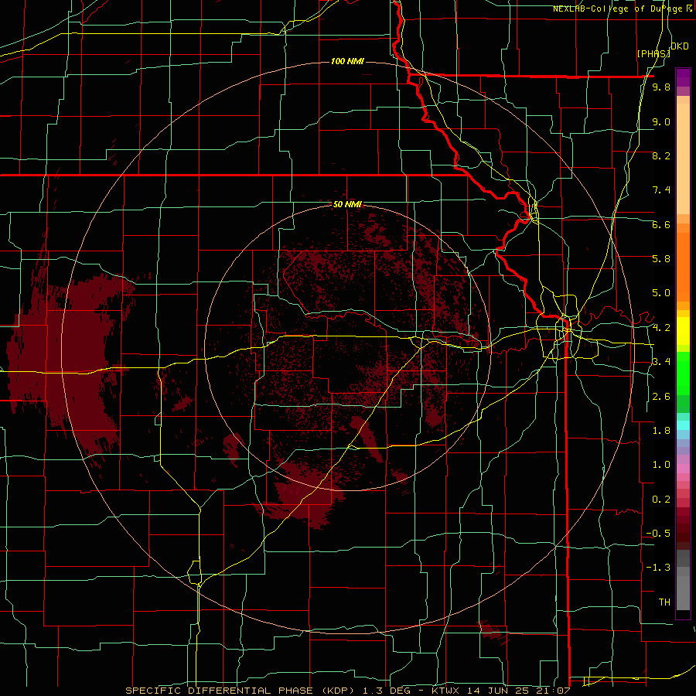Click the -0.5 value on the color scale
696x696 pixels.
(658, 534)
